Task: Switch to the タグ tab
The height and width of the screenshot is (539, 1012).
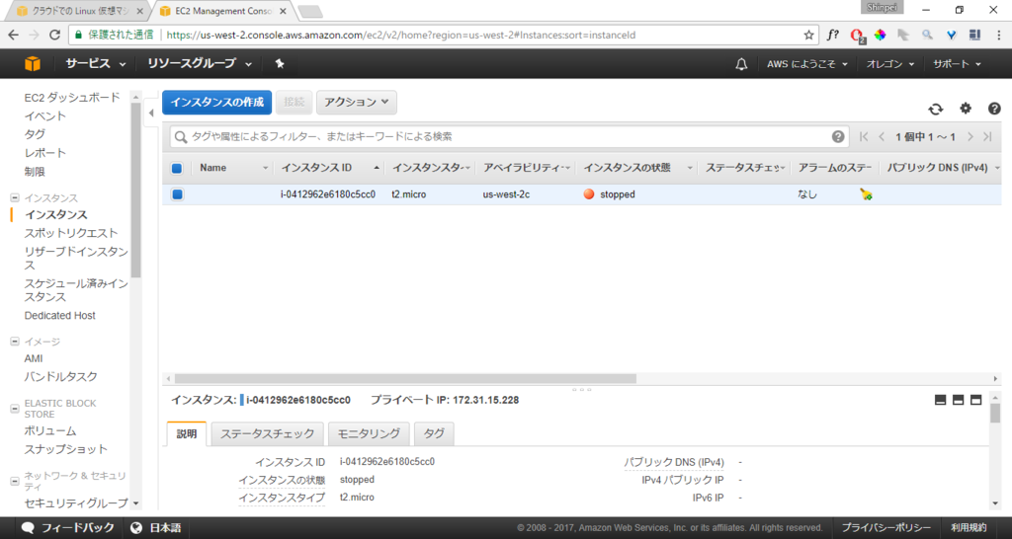Action: tap(434, 434)
